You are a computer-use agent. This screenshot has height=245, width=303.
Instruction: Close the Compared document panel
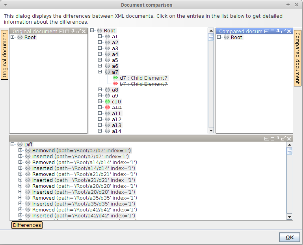point(289,31)
